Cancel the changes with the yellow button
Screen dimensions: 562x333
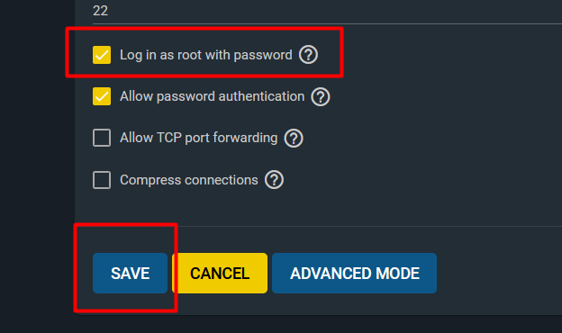click(x=220, y=274)
